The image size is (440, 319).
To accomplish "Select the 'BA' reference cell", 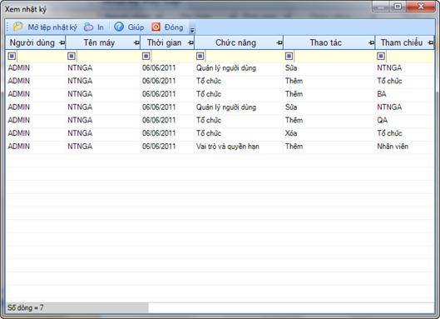I will [404, 94].
